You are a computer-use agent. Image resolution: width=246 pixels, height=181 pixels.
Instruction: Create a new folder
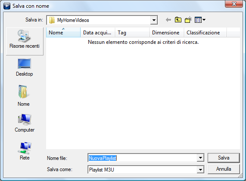[188, 20]
